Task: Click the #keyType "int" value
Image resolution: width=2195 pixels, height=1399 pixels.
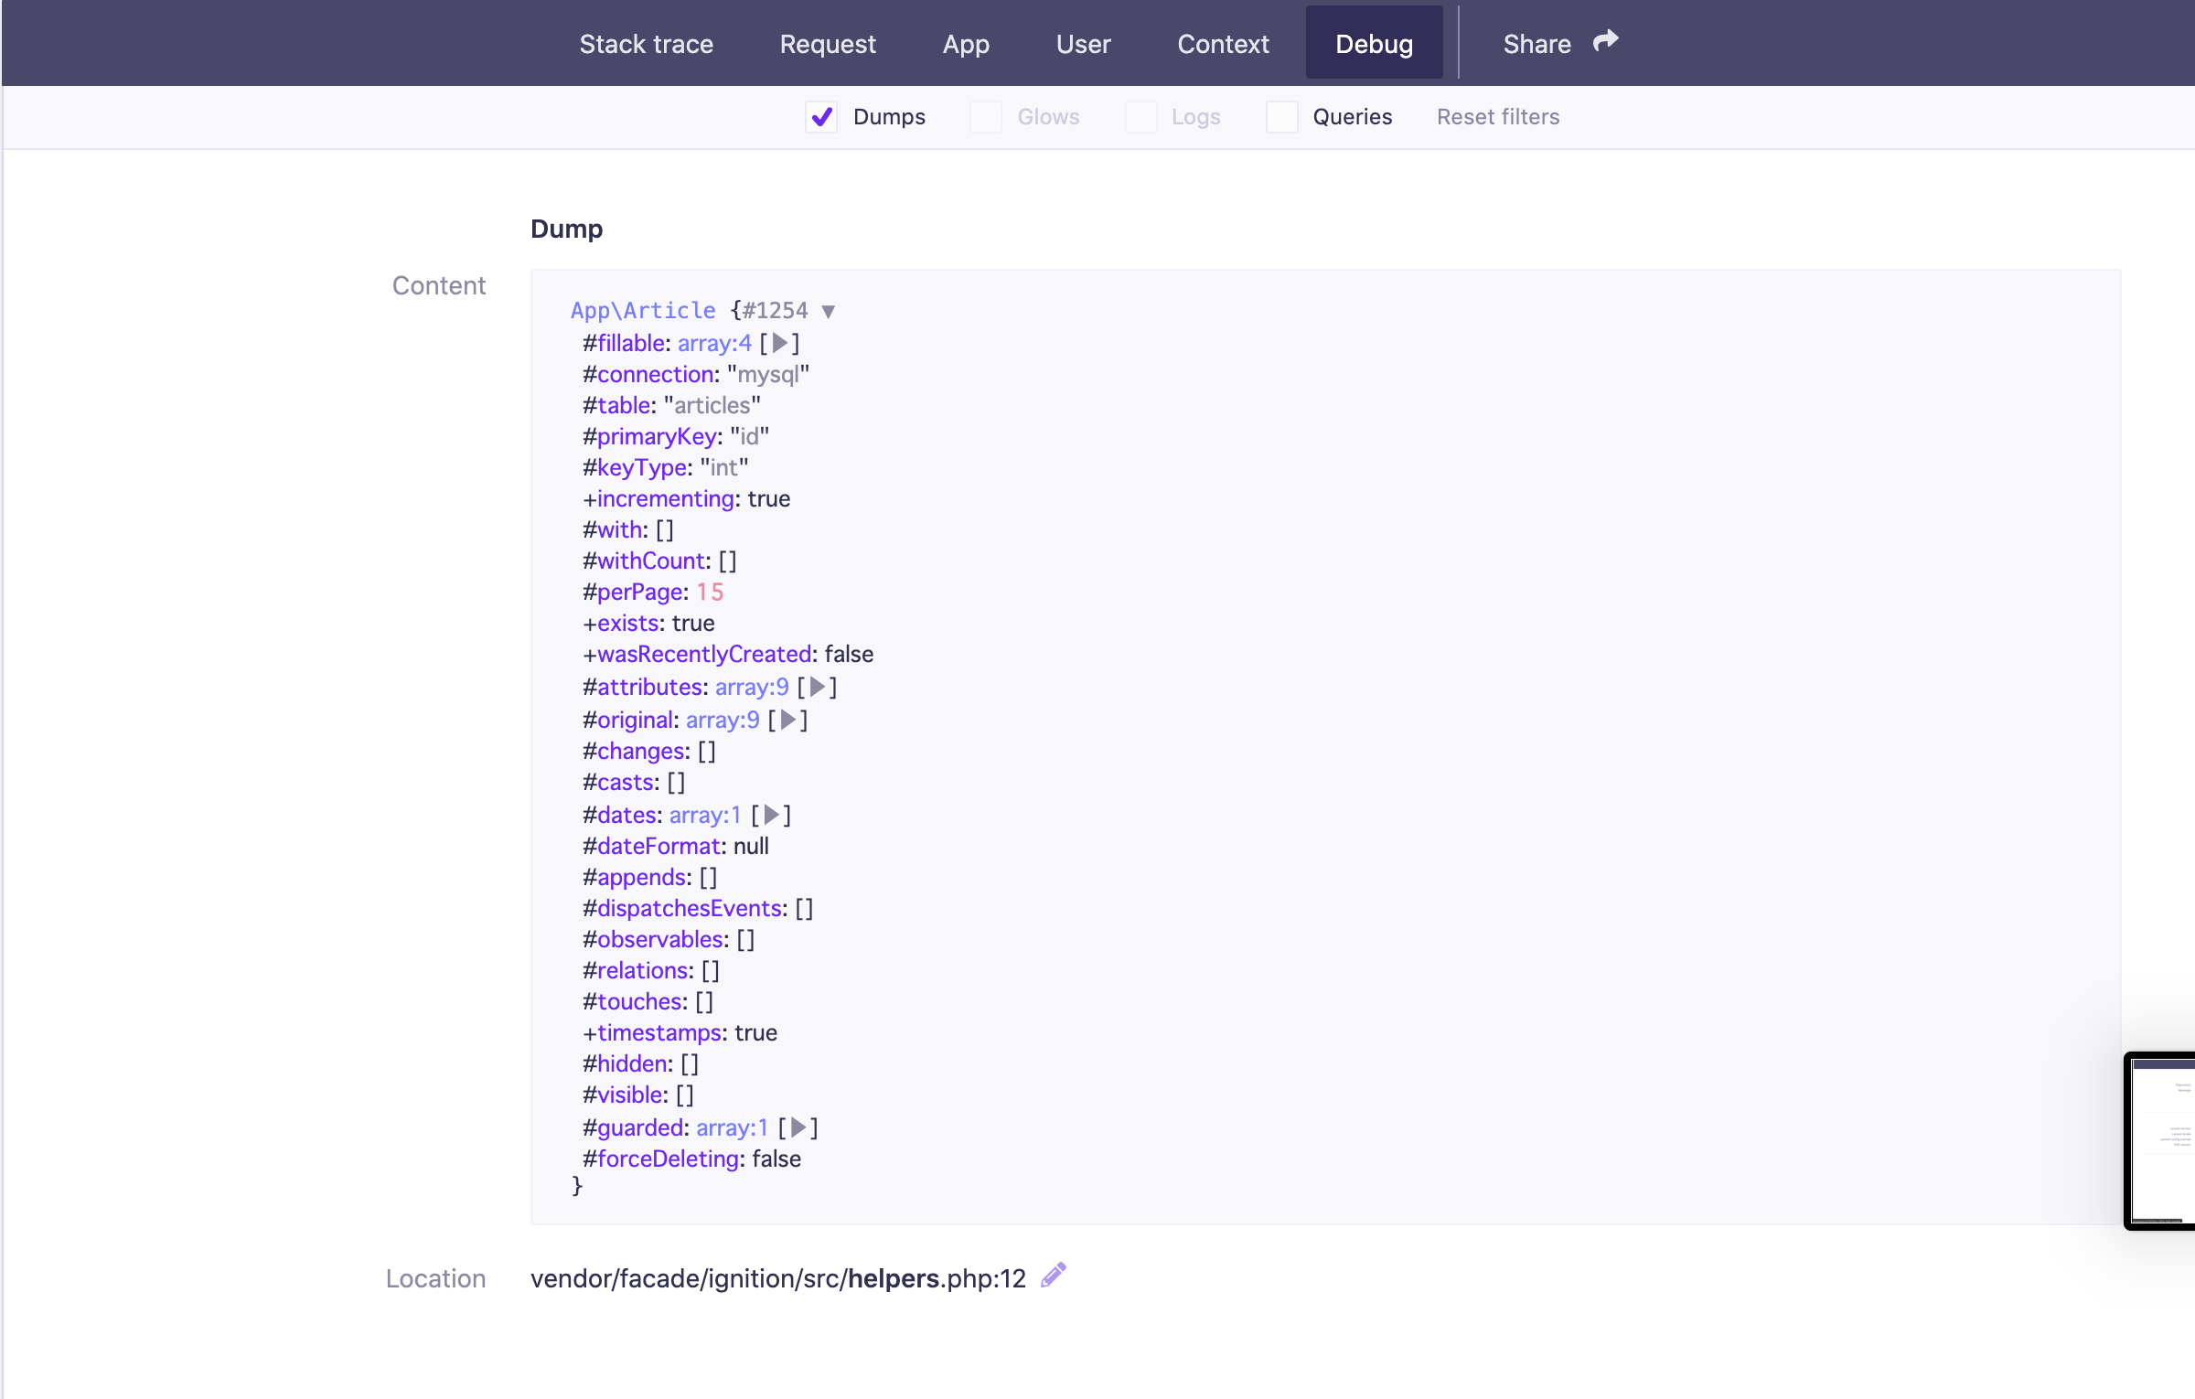Action: [724, 467]
